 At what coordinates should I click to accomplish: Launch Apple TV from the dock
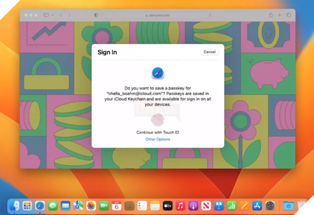(167, 206)
